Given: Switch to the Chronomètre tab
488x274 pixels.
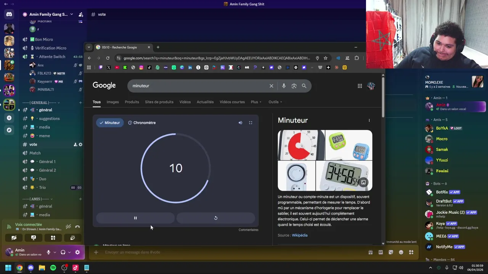Looking at the screenshot, I should 142,123.
